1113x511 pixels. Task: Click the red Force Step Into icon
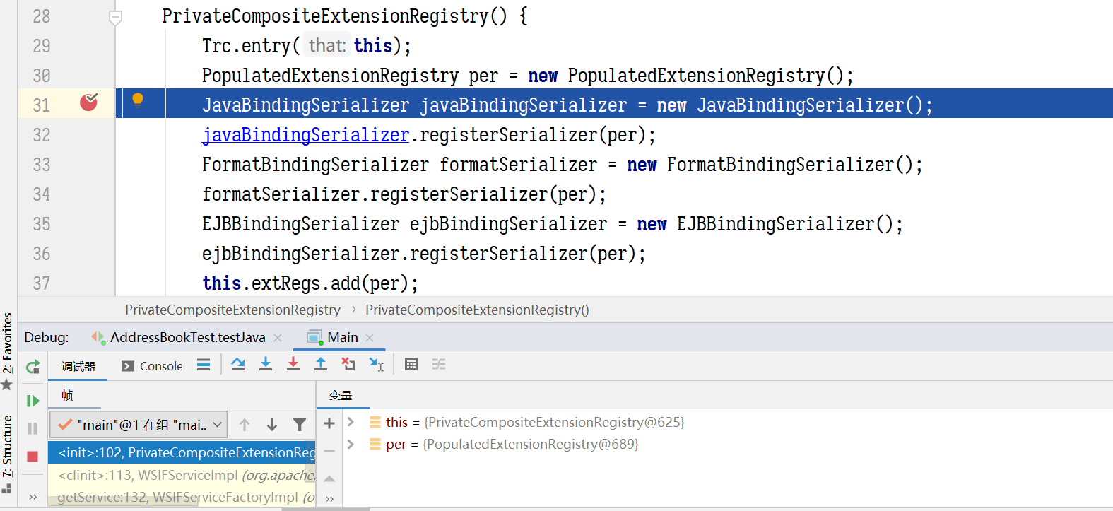click(x=293, y=364)
